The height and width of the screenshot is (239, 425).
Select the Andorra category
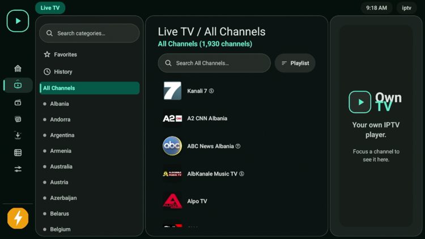click(x=90, y=119)
